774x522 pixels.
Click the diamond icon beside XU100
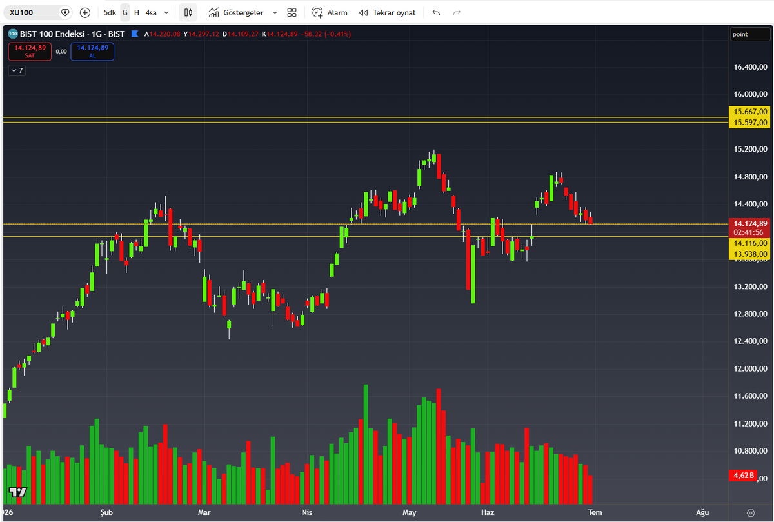(64, 12)
